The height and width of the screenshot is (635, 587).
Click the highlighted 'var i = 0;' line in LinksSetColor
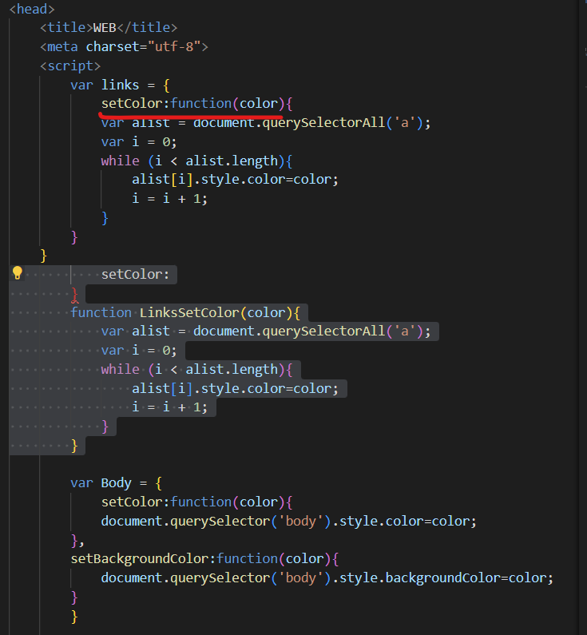point(139,351)
